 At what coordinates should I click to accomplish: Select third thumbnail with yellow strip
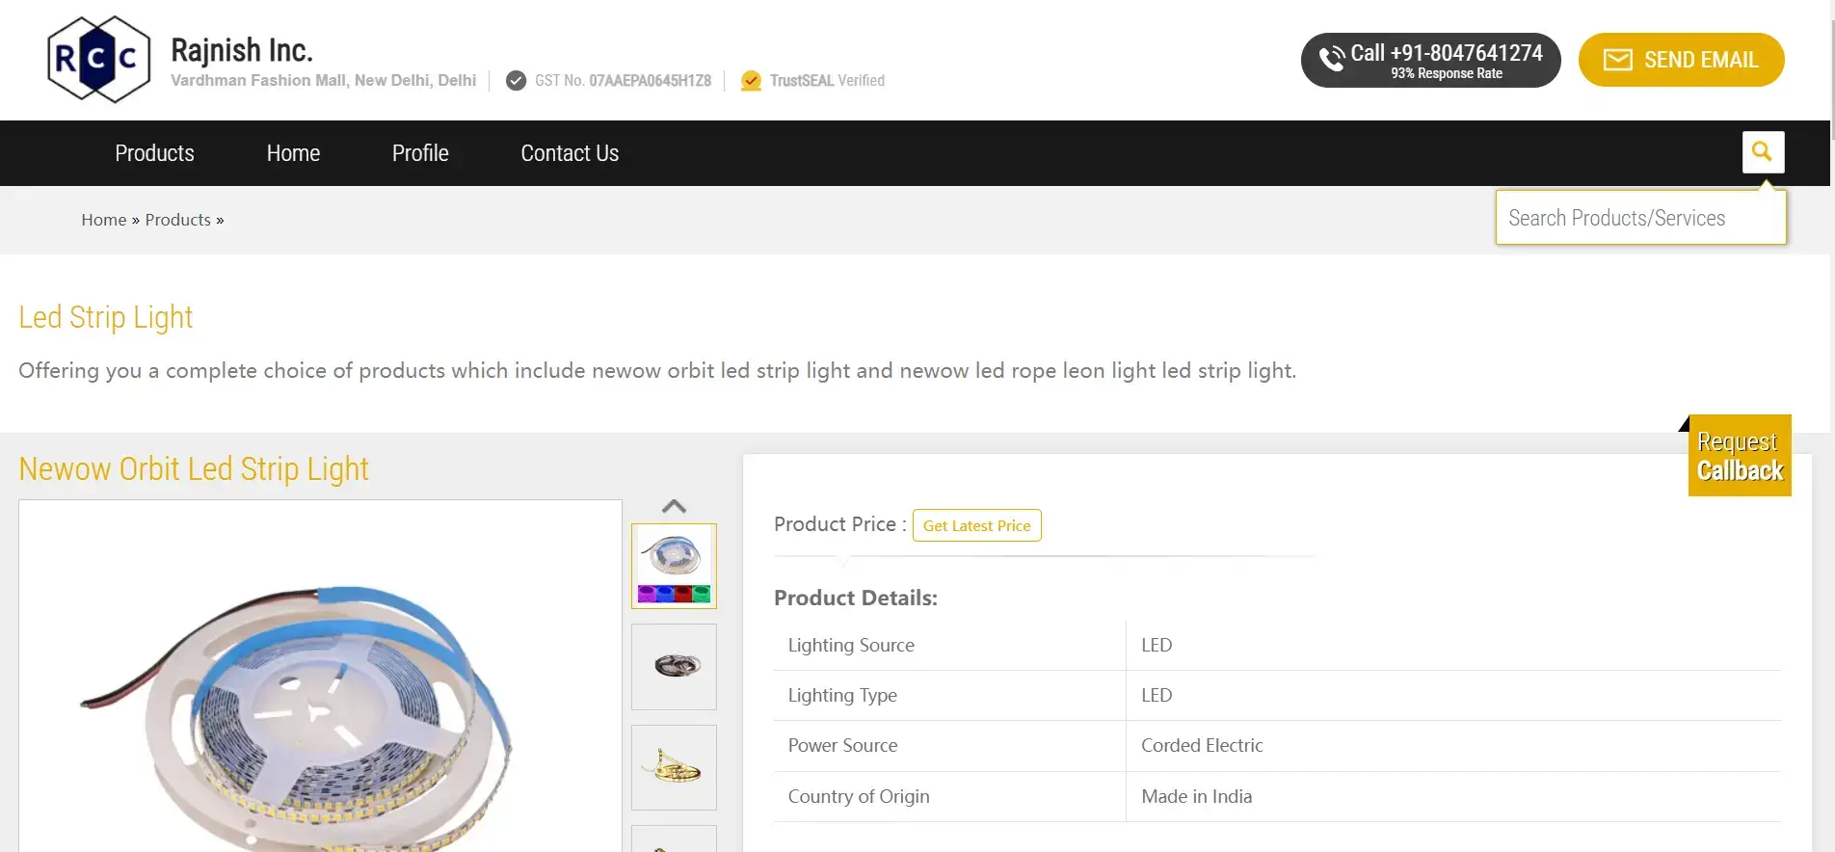[x=674, y=767]
